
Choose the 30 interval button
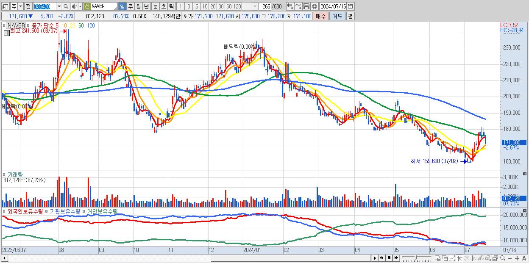coord(221,7)
